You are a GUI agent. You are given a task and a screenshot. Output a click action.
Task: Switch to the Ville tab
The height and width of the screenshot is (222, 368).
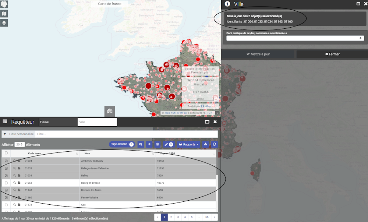(x=97, y=122)
